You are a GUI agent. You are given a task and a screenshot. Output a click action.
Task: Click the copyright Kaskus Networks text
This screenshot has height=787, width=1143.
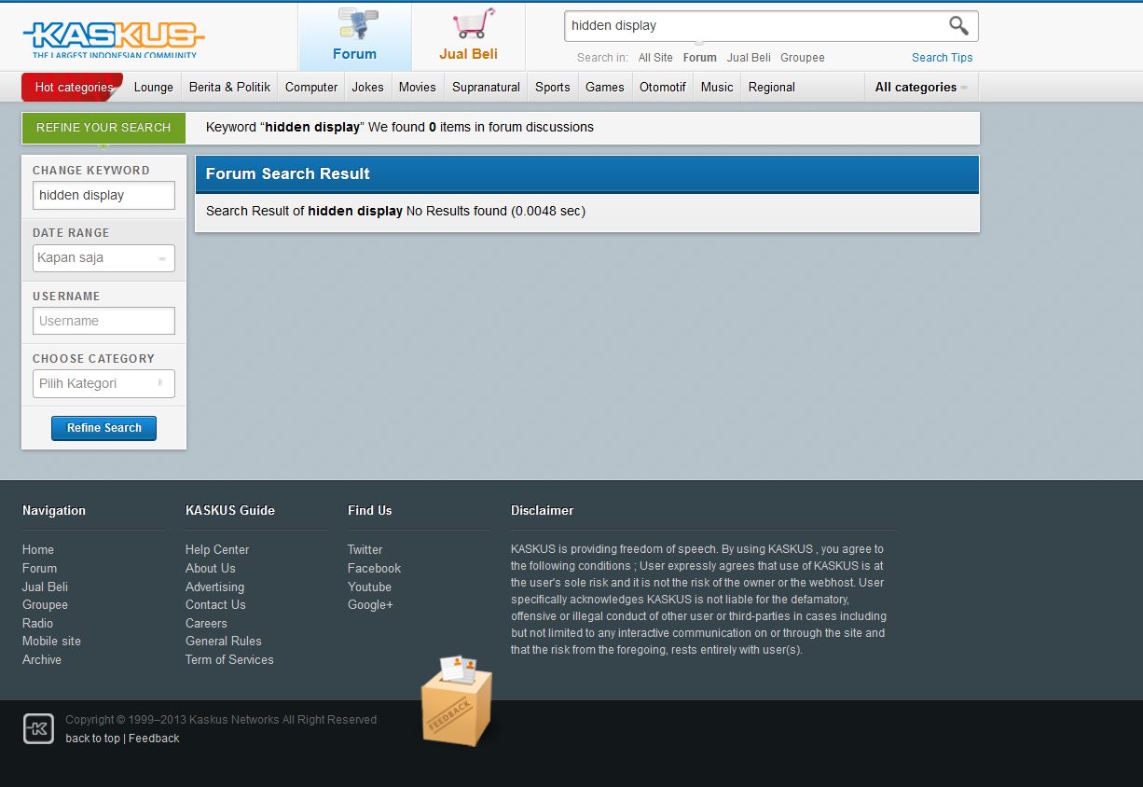click(221, 720)
